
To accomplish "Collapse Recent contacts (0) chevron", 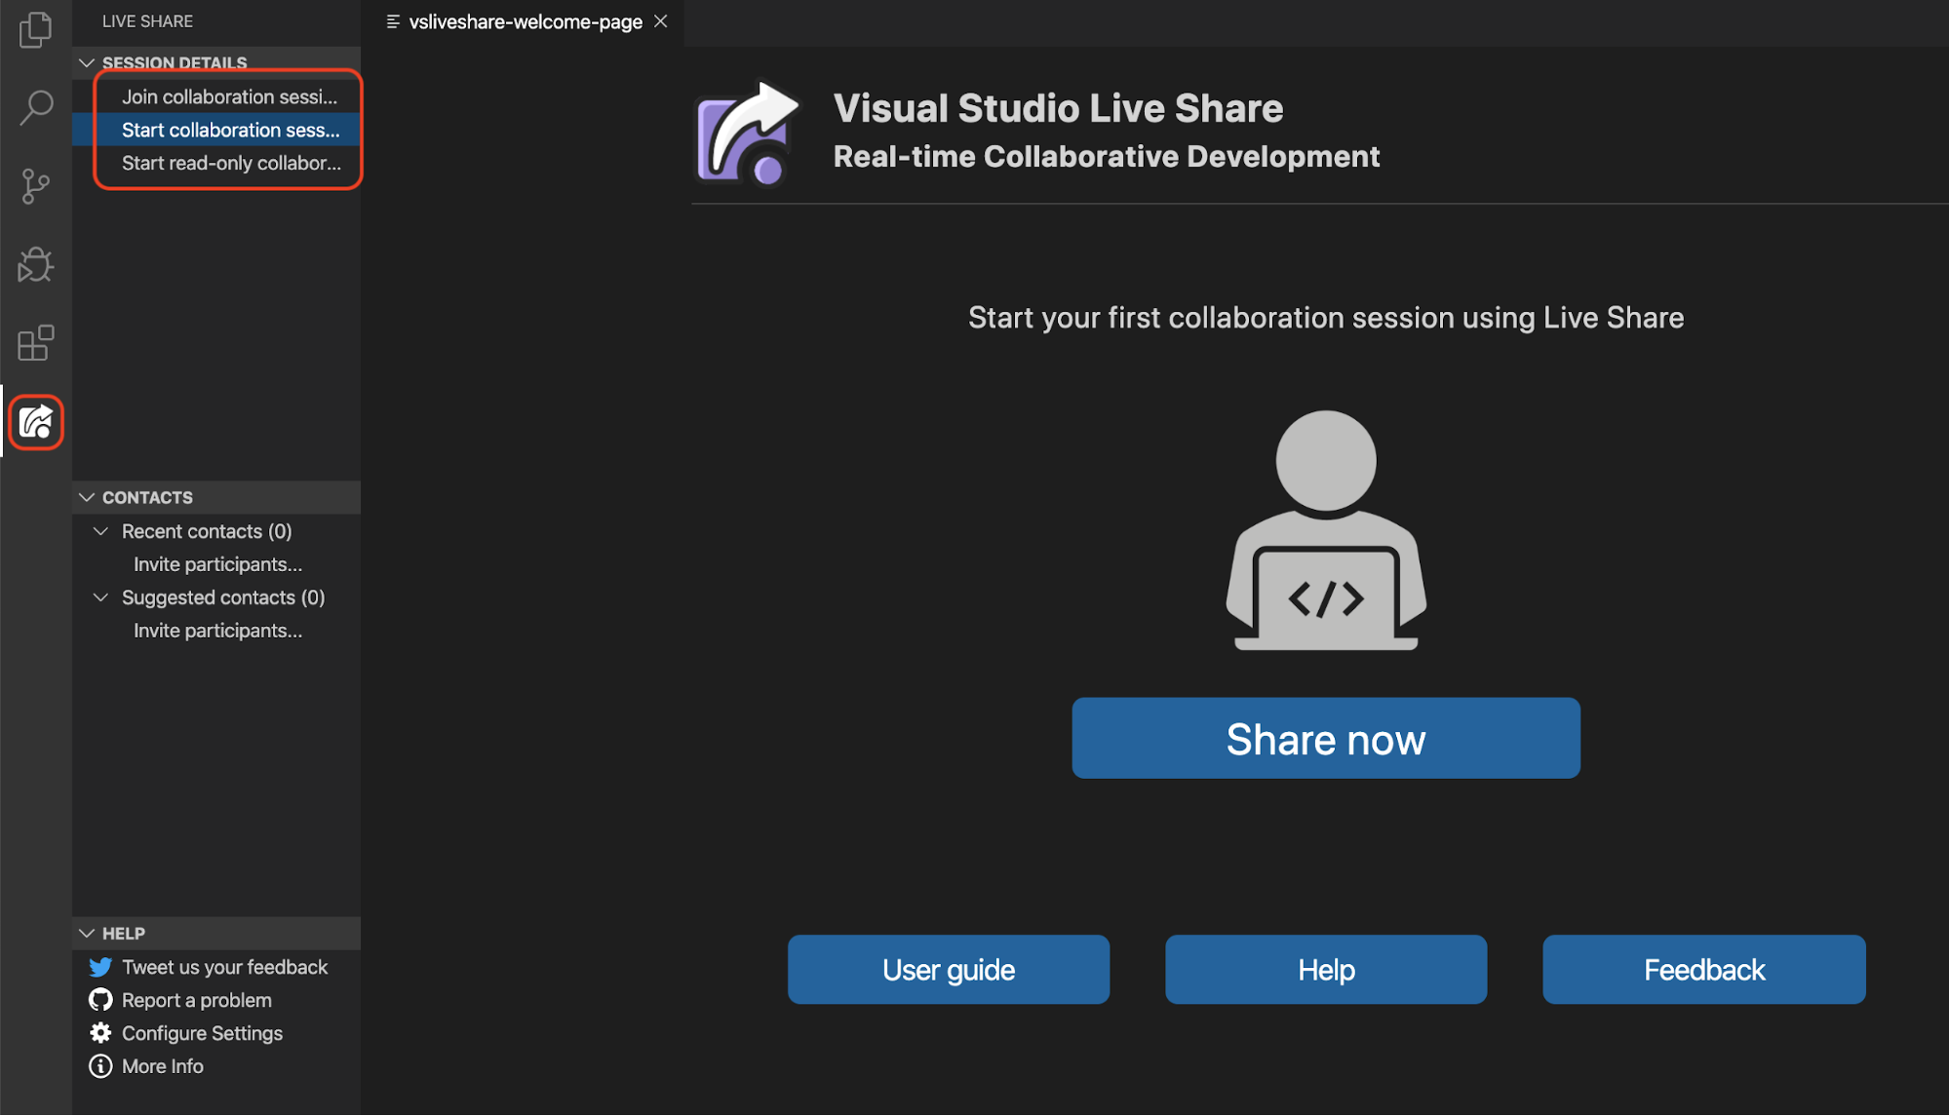I will pyautogui.click(x=100, y=531).
